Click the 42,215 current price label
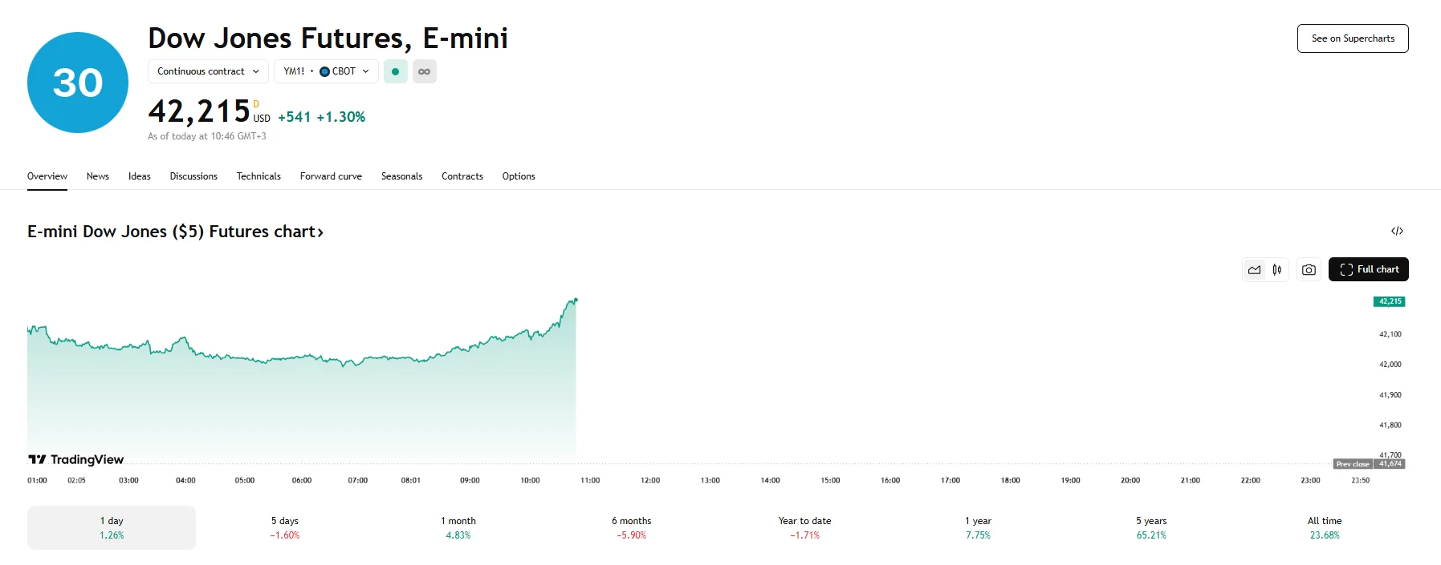1441x565 pixels. point(1389,301)
